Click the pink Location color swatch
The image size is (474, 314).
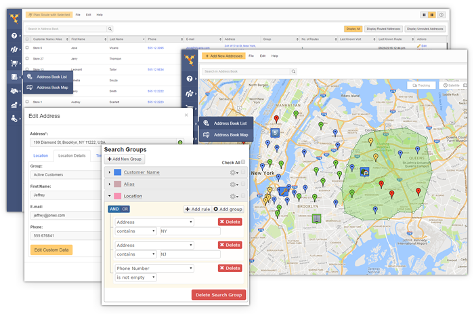(x=118, y=196)
